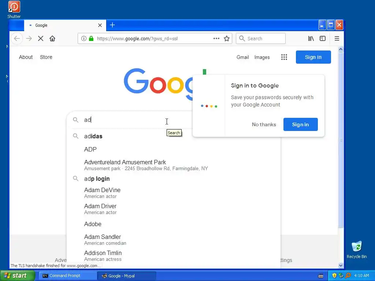This screenshot has height=281, width=375.
Task: Open the Gmail link
Action: pyautogui.click(x=243, y=57)
